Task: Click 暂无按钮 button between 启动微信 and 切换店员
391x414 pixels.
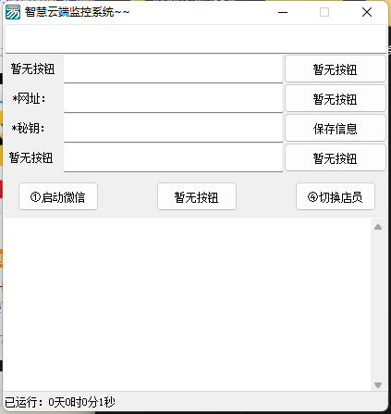Action: tap(197, 196)
